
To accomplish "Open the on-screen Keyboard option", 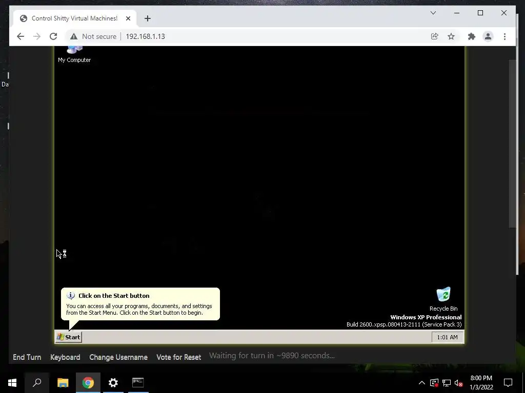I will [x=65, y=357].
